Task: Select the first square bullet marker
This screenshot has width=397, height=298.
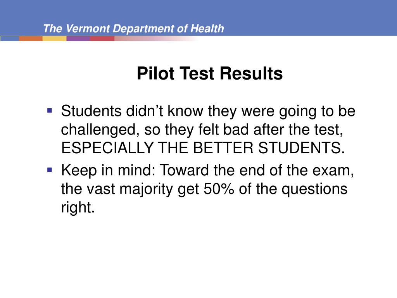Action: point(50,111)
